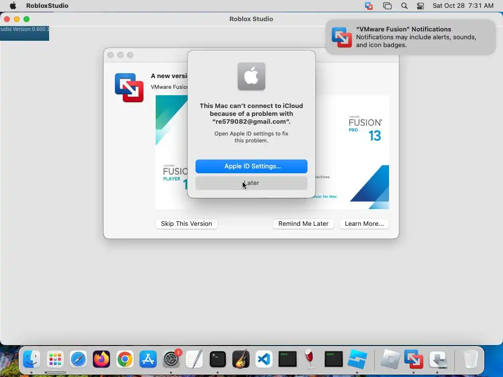Open Spotlight search magnifier icon
The height and width of the screenshot is (377, 503).
404,6
